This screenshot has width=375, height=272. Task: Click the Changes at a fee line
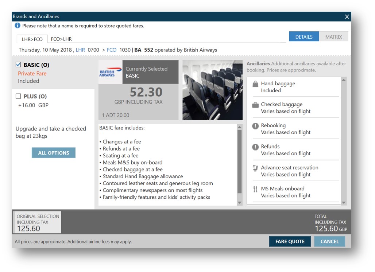[x=120, y=142]
